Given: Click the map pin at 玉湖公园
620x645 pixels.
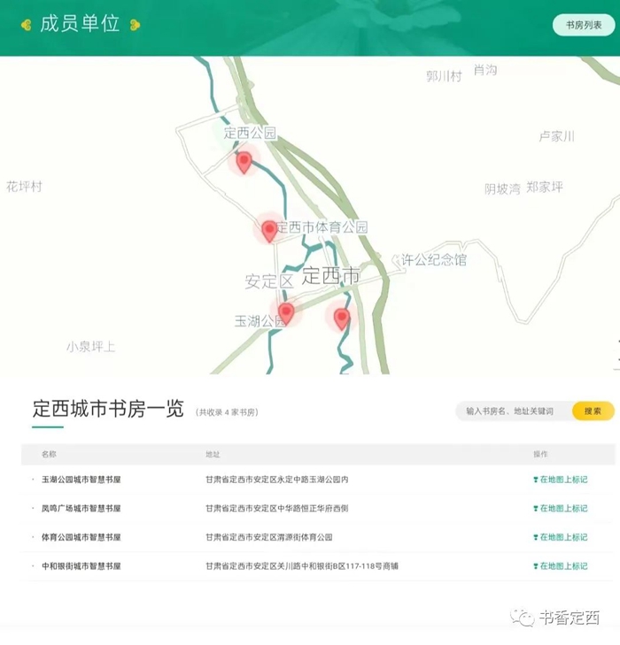Looking at the screenshot, I should (x=286, y=313).
